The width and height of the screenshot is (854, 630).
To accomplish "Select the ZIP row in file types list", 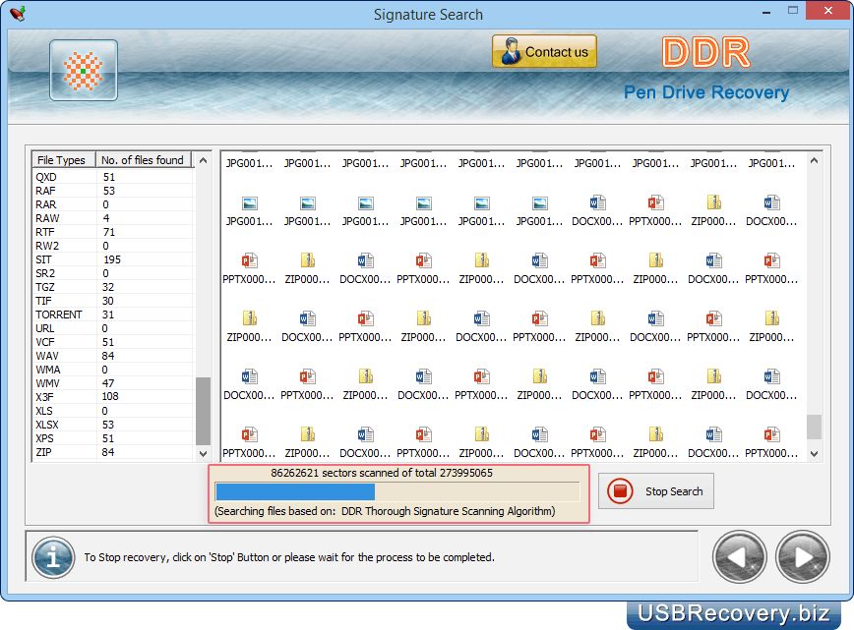I will [x=113, y=452].
